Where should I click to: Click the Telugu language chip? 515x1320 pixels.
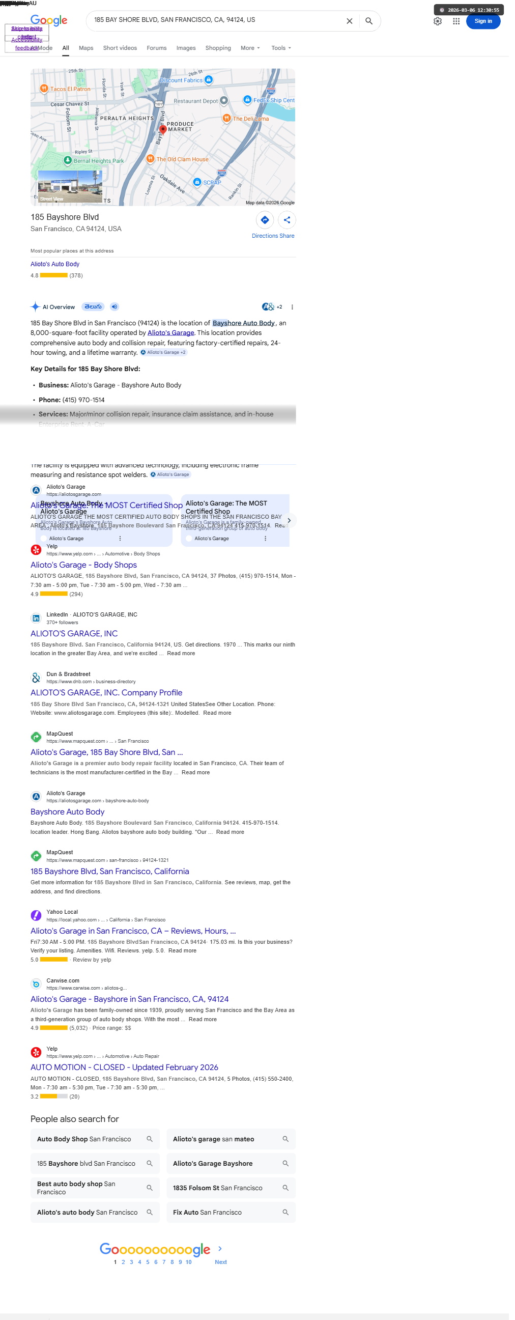93,307
